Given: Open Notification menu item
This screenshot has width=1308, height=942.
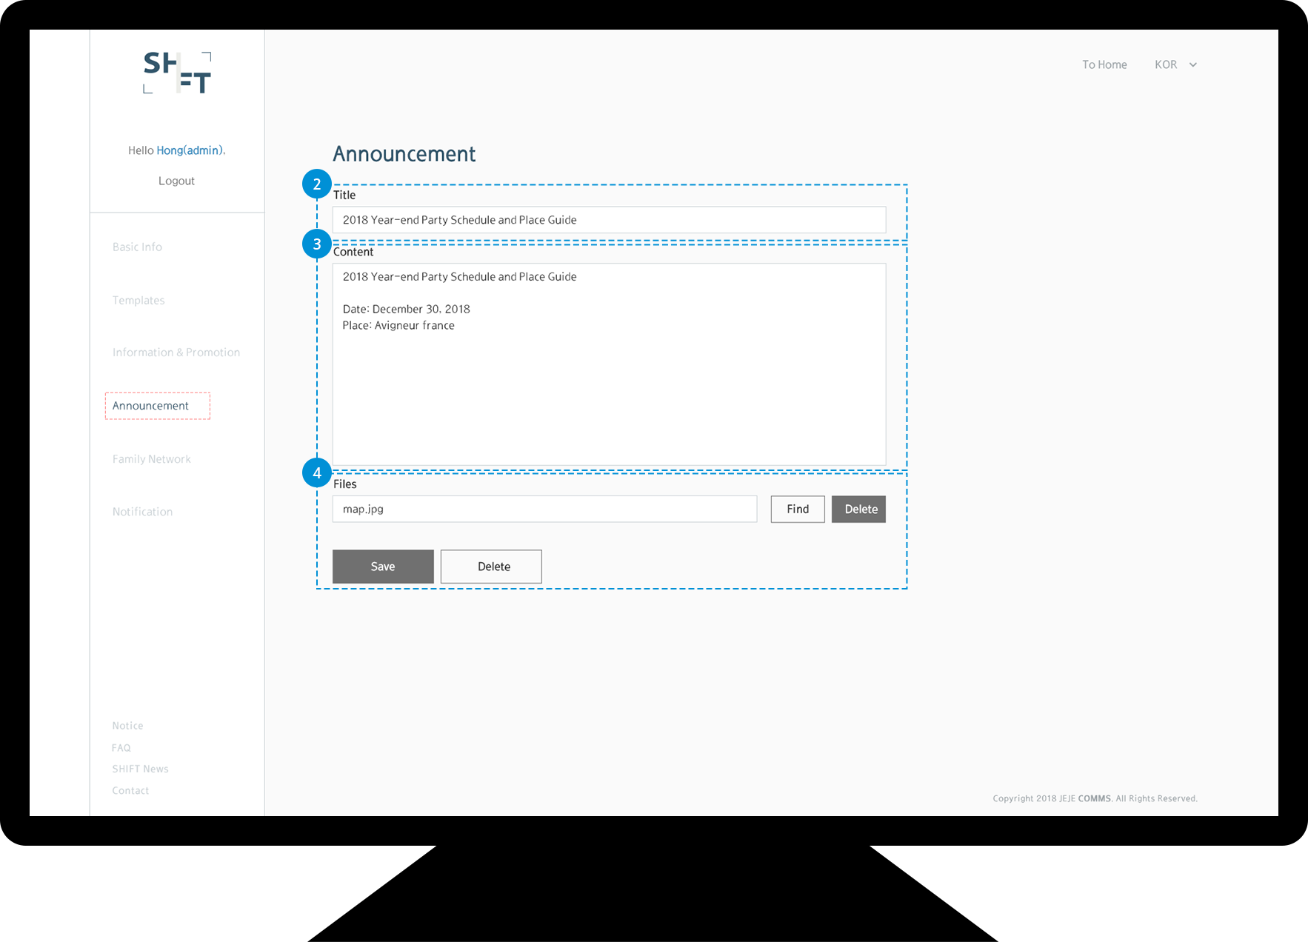Looking at the screenshot, I should pyautogui.click(x=142, y=512).
